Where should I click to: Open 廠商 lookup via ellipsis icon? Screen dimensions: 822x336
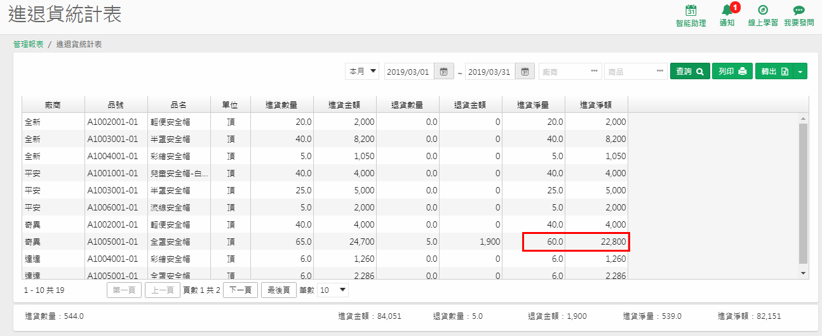595,72
